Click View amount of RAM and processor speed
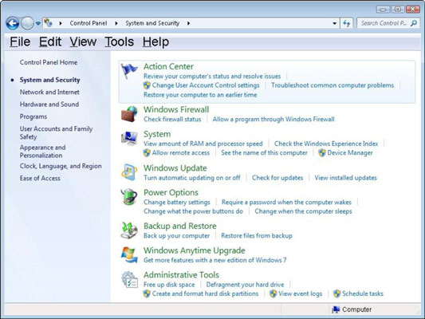Screen dimensions: 425x319 (203, 144)
